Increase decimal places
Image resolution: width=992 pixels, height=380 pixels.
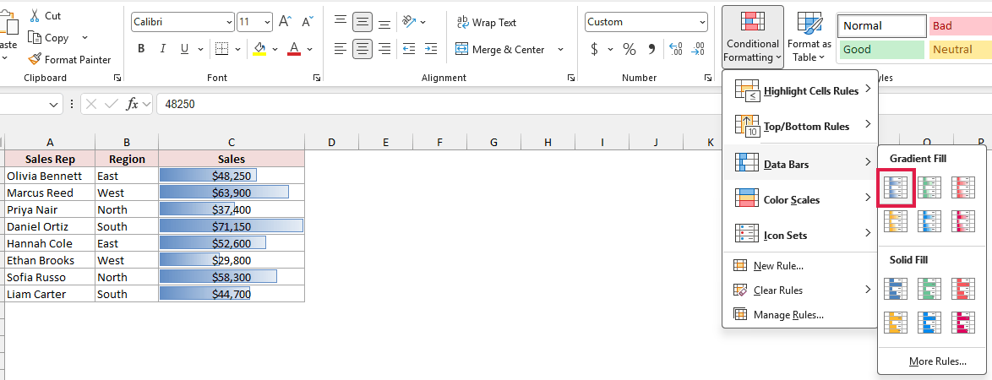[676, 49]
